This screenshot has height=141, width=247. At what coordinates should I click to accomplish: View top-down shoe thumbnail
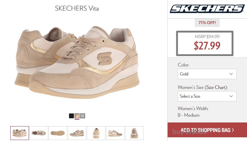(x=39, y=133)
